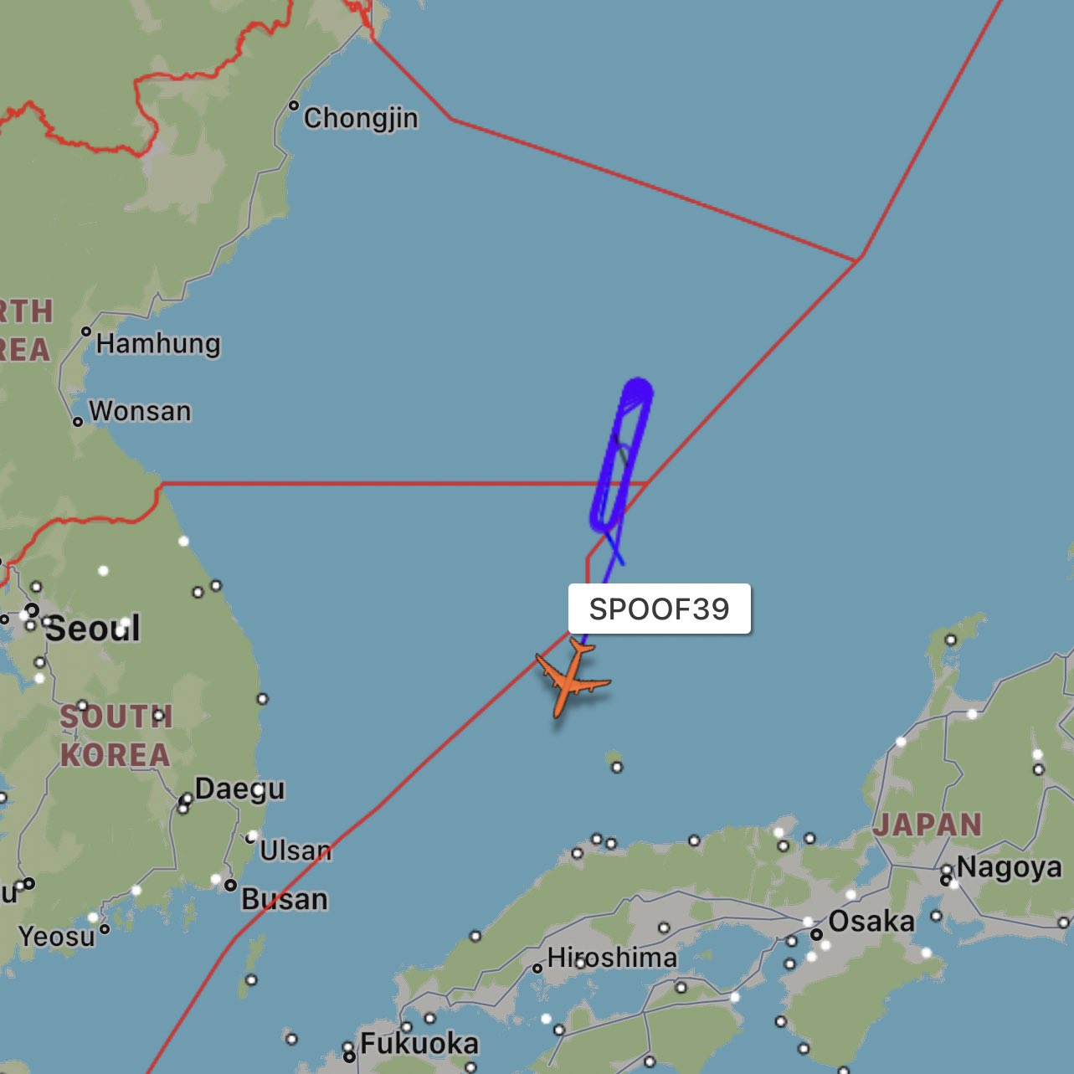The width and height of the screenshot is (1074, 1074).
Task: Click the Busan city marker
Action: (x=230, y=885)
